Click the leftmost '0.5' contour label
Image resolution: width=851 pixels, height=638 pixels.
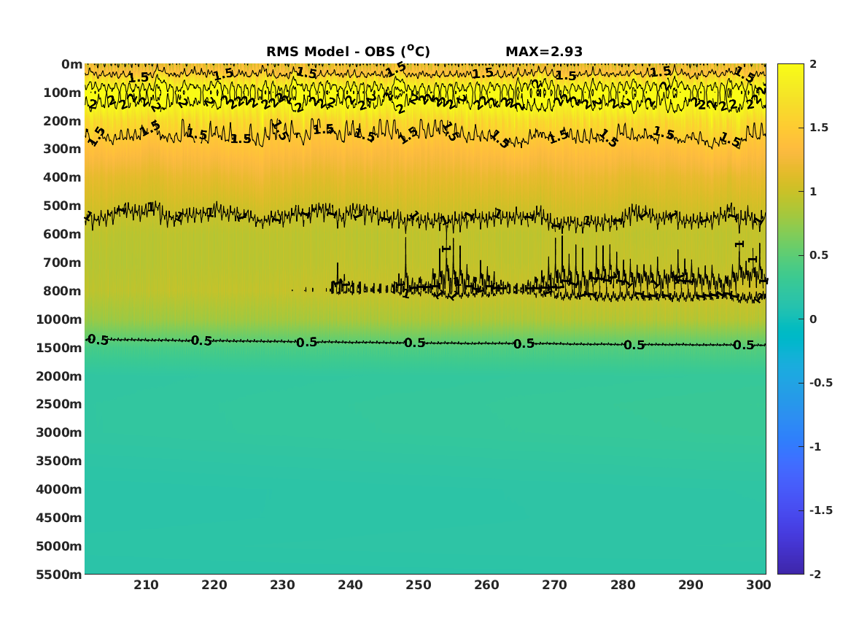[98, 341]
